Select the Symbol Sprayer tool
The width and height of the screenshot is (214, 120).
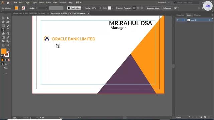pos(3,41)
